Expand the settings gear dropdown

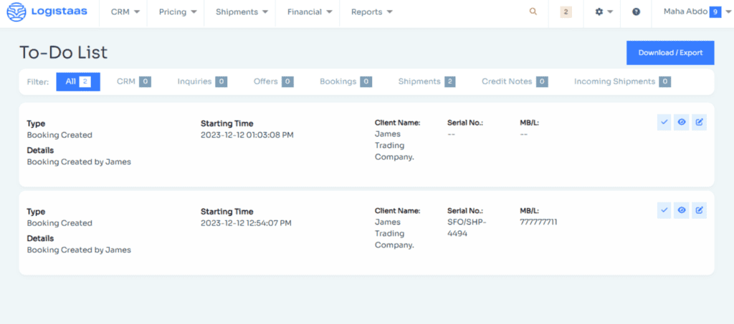pos(604,12)
